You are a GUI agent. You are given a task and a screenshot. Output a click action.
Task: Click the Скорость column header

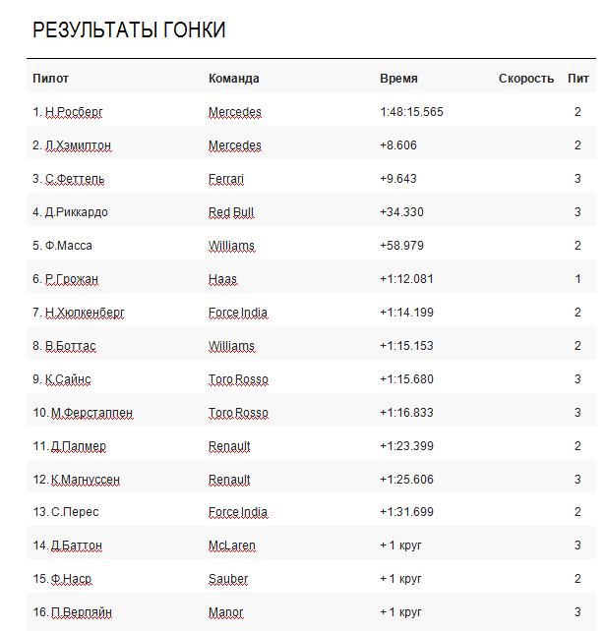(526, 78)
